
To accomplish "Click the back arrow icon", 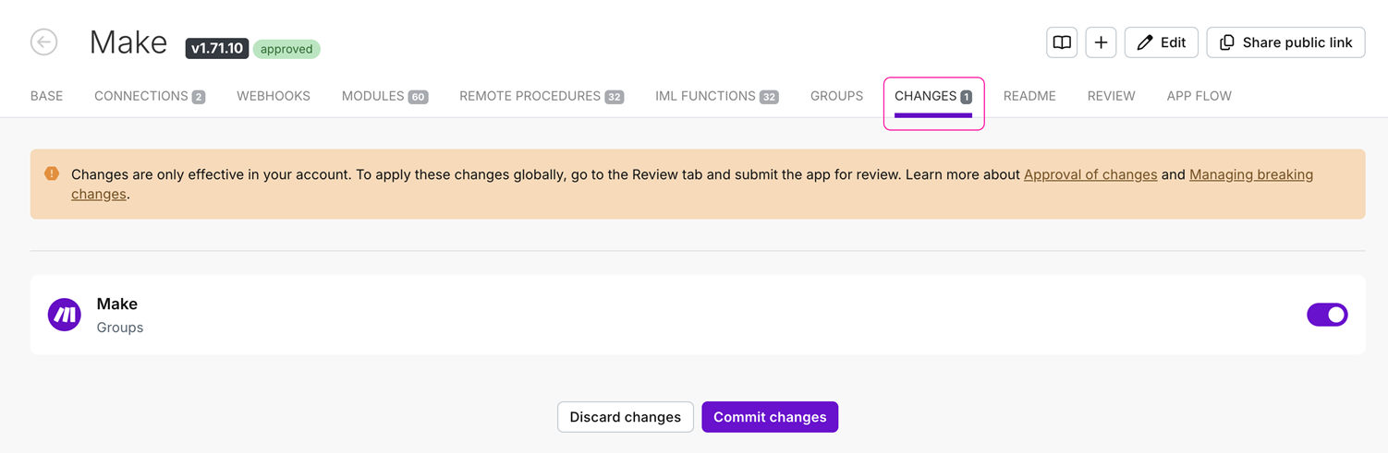I will coord(43,42).
